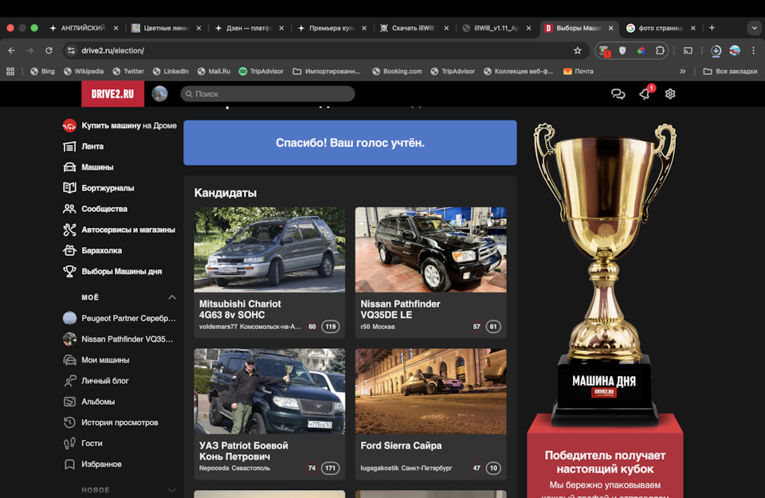This screenshot has height=498, width=765.
Task: Click the 119 counter on Mitsubishi card
Action: [330, 327]
